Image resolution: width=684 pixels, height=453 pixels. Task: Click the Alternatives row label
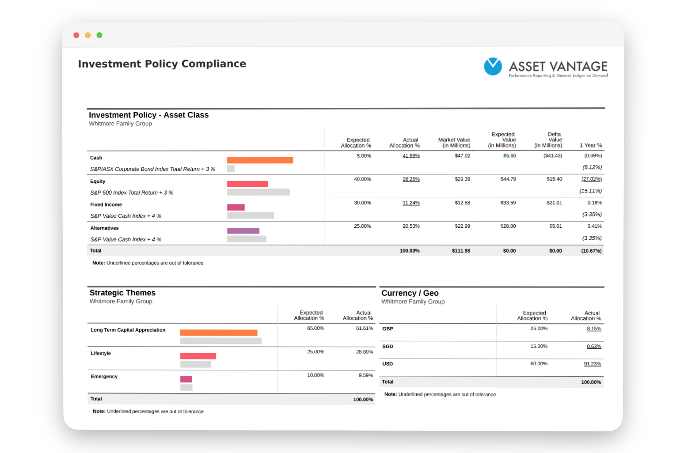(104, 228)
